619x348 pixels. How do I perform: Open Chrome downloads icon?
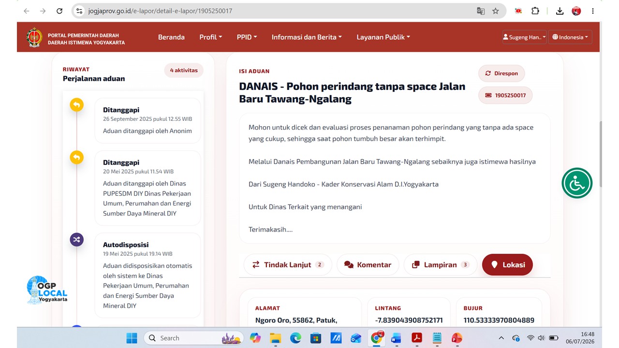[560, 11]
